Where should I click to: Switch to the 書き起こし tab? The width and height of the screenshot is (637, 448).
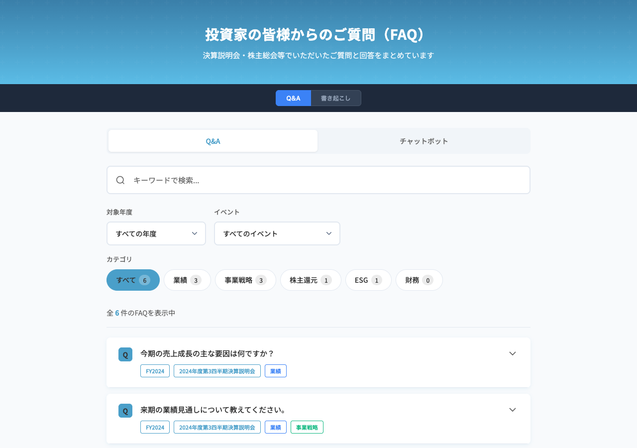(x=336, y=98)
